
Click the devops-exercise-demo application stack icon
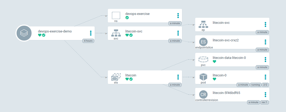[x=24, y=33]
